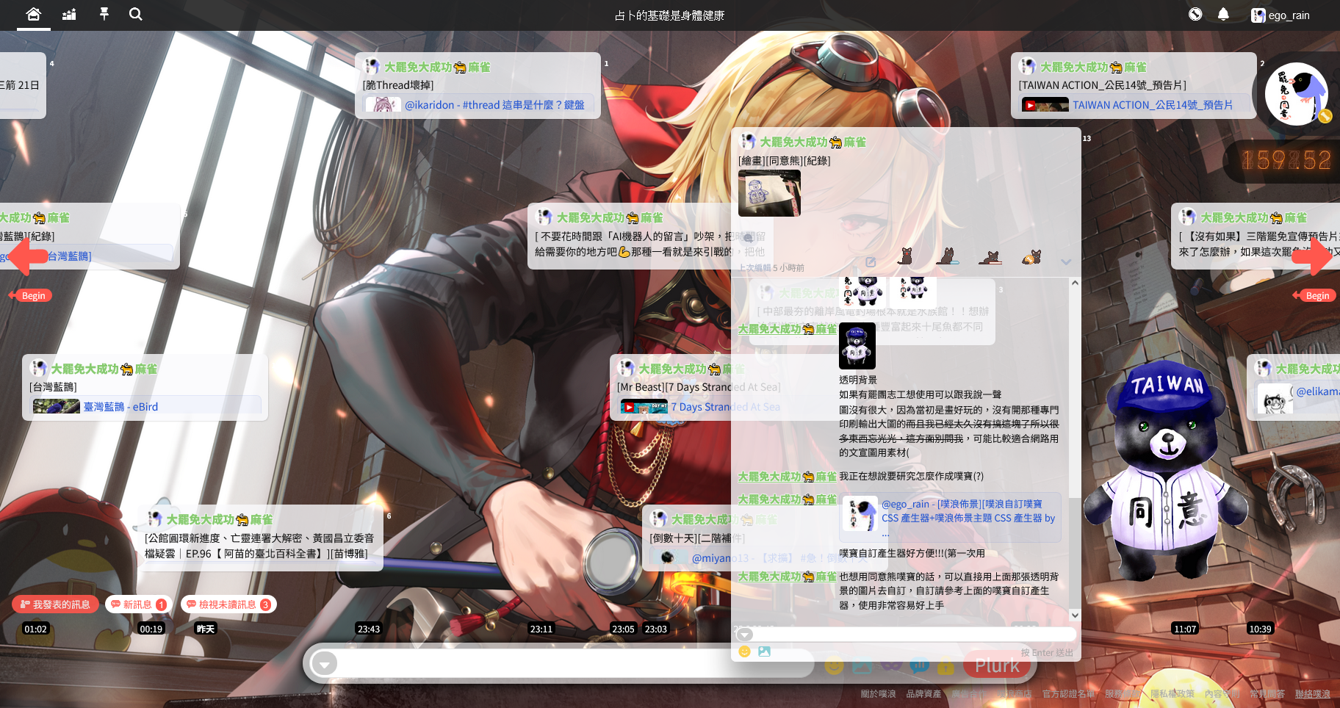This screenshot has height=708, width=1340.
Task: Add image in main composer
Action: (862, 665)
